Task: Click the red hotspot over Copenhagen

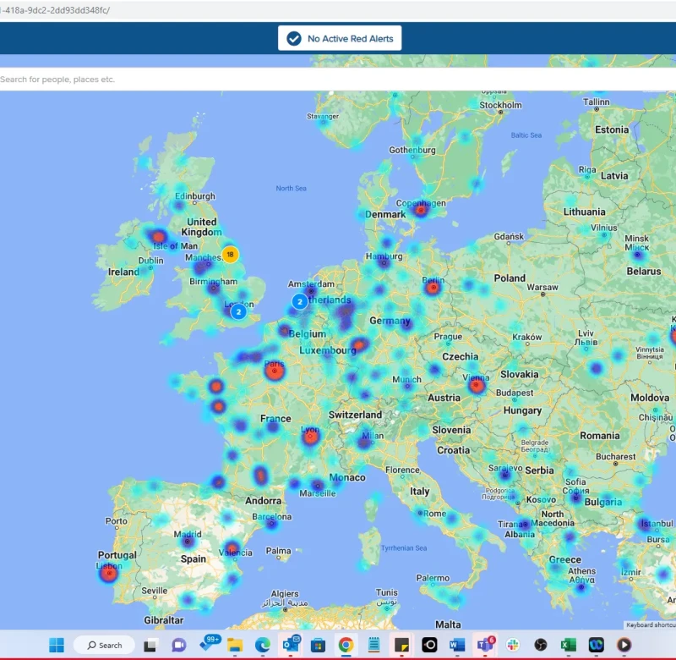Action: click(421, 210)
